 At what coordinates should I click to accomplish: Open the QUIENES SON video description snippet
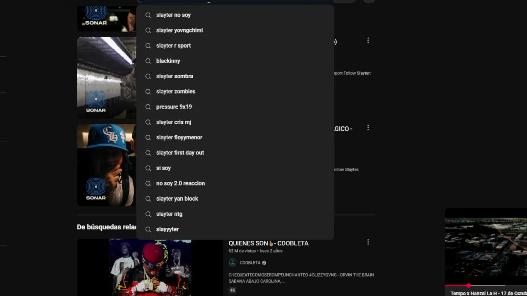[301, 278]
